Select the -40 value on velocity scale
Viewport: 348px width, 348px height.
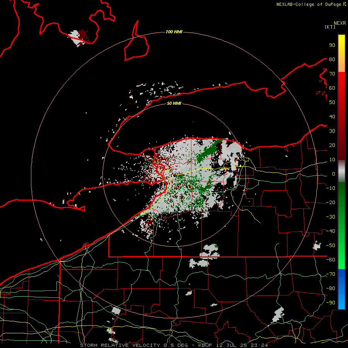pyautogui.click(x=331, y=231)
